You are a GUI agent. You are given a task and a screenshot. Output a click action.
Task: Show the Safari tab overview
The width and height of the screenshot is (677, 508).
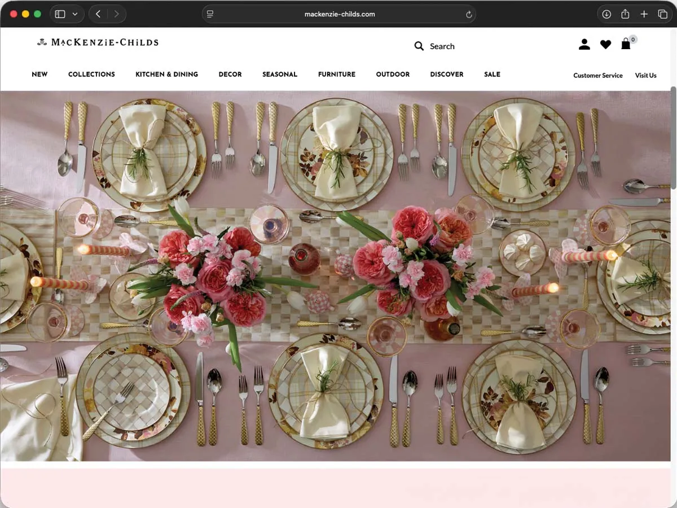point(662,14)
